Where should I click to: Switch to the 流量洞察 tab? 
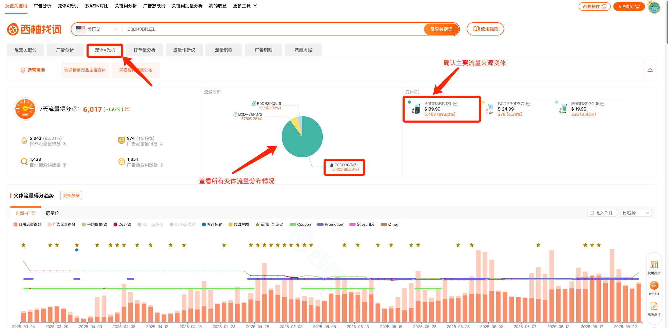[x=224, y=50]
